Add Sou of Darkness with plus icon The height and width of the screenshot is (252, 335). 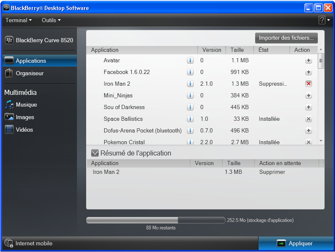(x=309, y=107)
